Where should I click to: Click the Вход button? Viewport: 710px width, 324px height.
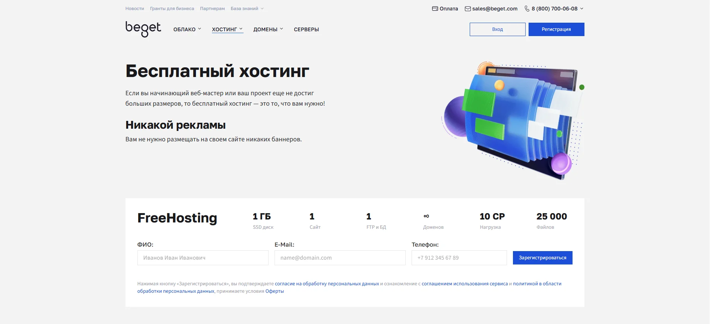point(498,29)
